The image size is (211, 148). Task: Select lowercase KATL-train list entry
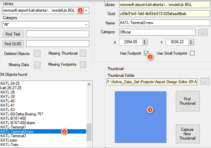click(x=43, y=140)
